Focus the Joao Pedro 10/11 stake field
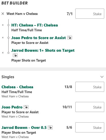 (x=90, y=107)
